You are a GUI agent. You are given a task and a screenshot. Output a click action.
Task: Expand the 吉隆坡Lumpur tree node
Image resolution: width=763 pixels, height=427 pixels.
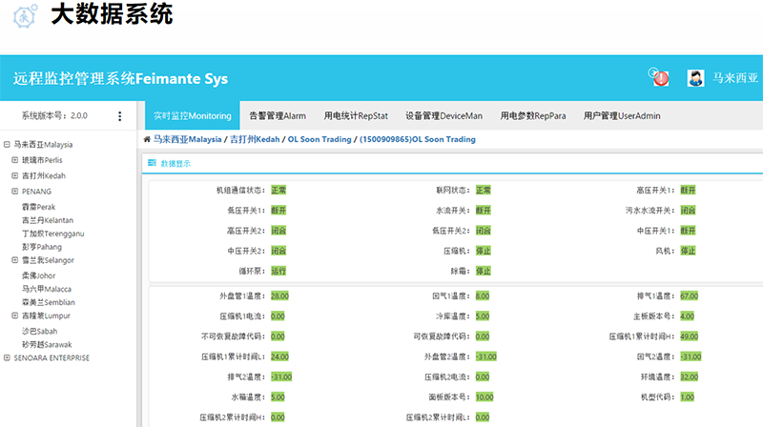click(x=14, y=315)
